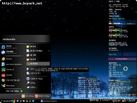Click the MAIL : Hanmail line

pyautogui.click(x=115, y=9)
